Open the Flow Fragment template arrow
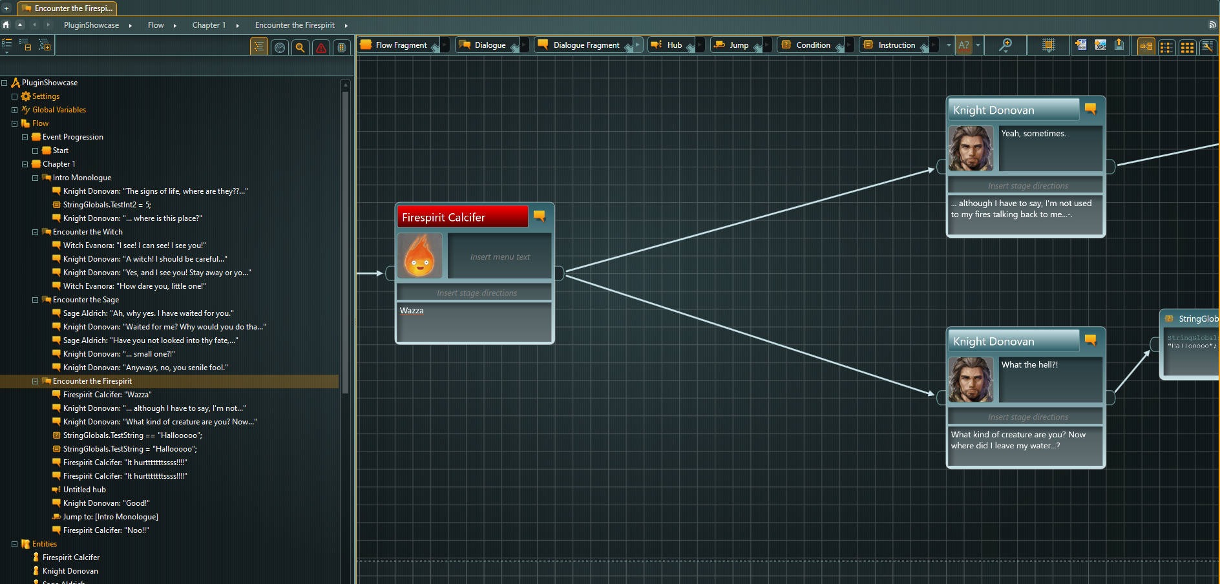 (445, 45)
